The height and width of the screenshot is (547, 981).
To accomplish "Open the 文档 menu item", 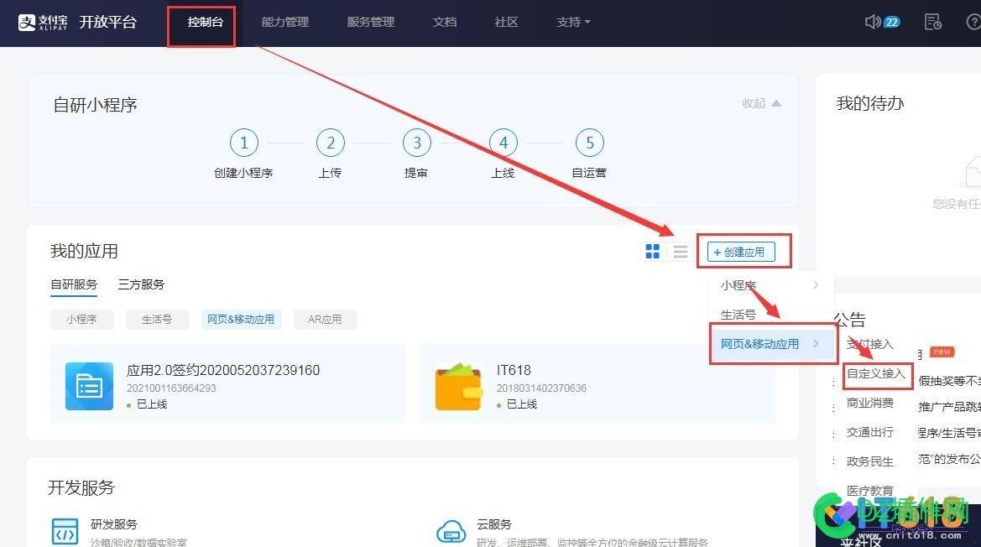I will pos(444,22).
